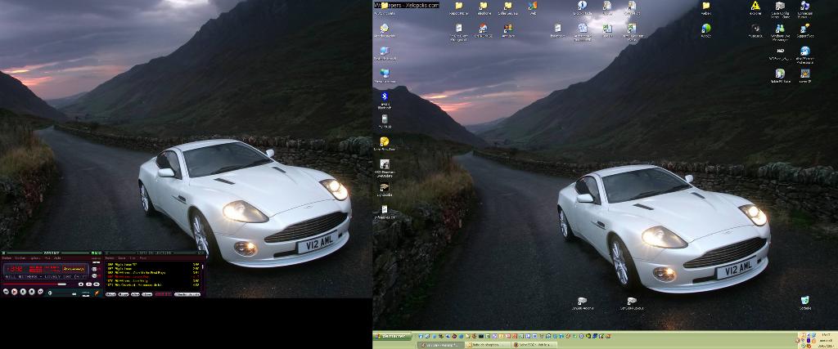Viewport: 838px width, 349px height.
Task: Open the Recycle Bin desktop icon
Action: [805, 301]
